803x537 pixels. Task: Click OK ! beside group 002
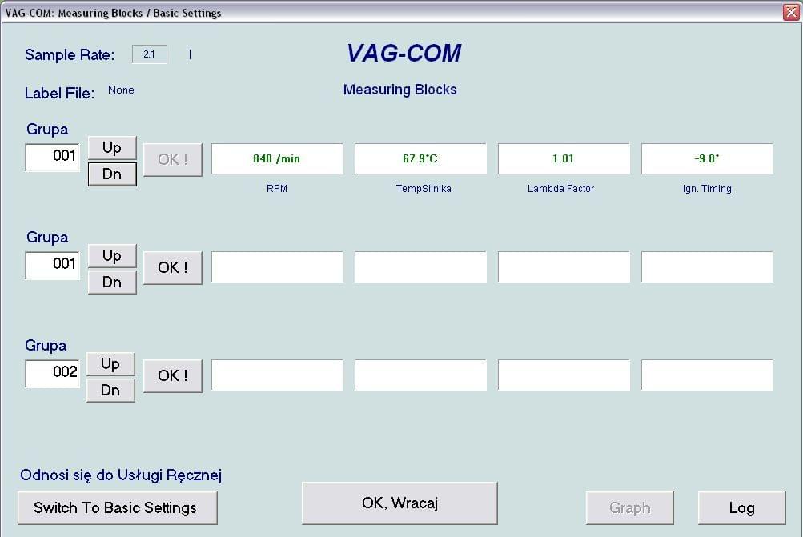point(173,376)
